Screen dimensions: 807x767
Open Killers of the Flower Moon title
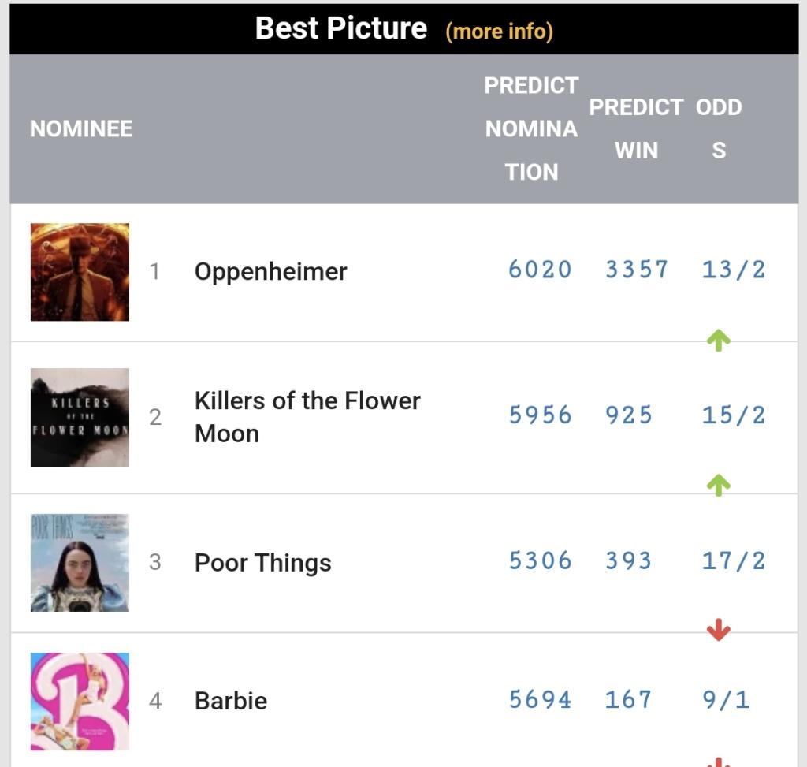coord(307,417)
